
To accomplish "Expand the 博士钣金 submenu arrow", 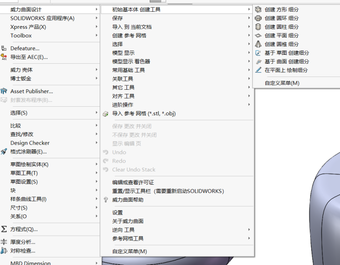I will [96, 78].
